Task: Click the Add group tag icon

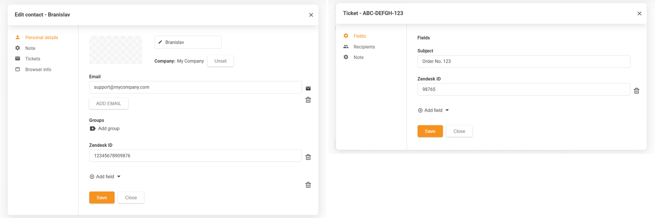Action: (93, 129)
